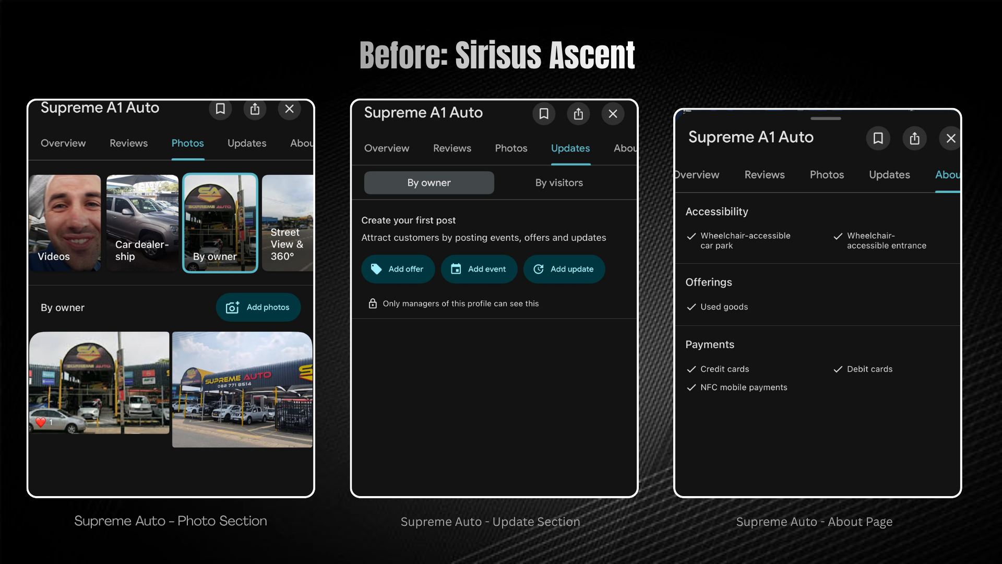Click the heart icon on the first photo
Image resolution: width=1002 pixels, height=564 pixels.
coord(41,422)
